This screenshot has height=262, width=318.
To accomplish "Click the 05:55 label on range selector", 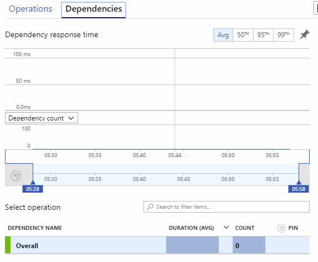I will coord(272,179).
